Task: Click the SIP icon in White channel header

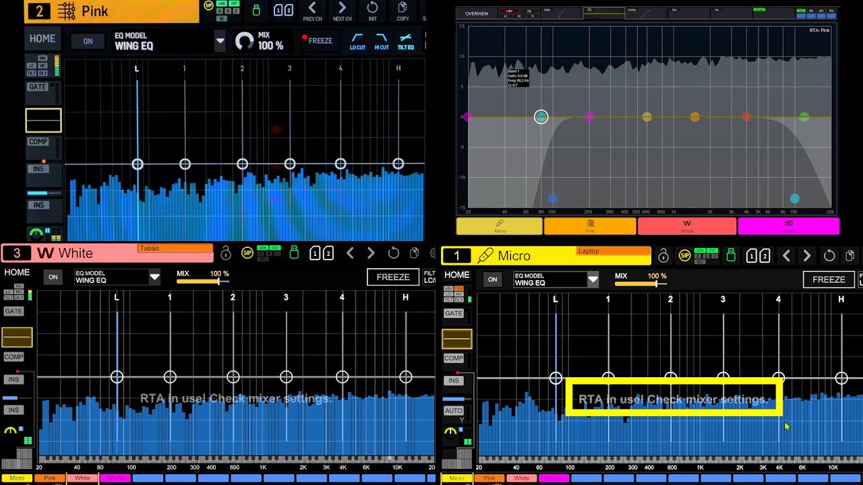Action: pos(247,253)
